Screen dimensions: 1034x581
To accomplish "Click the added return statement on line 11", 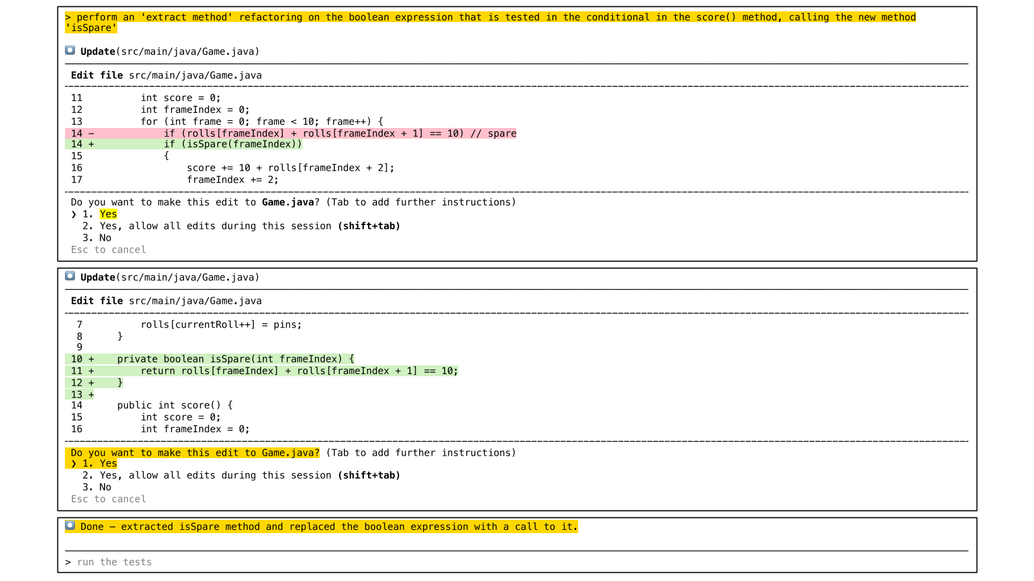I will (x=299, y=371).
